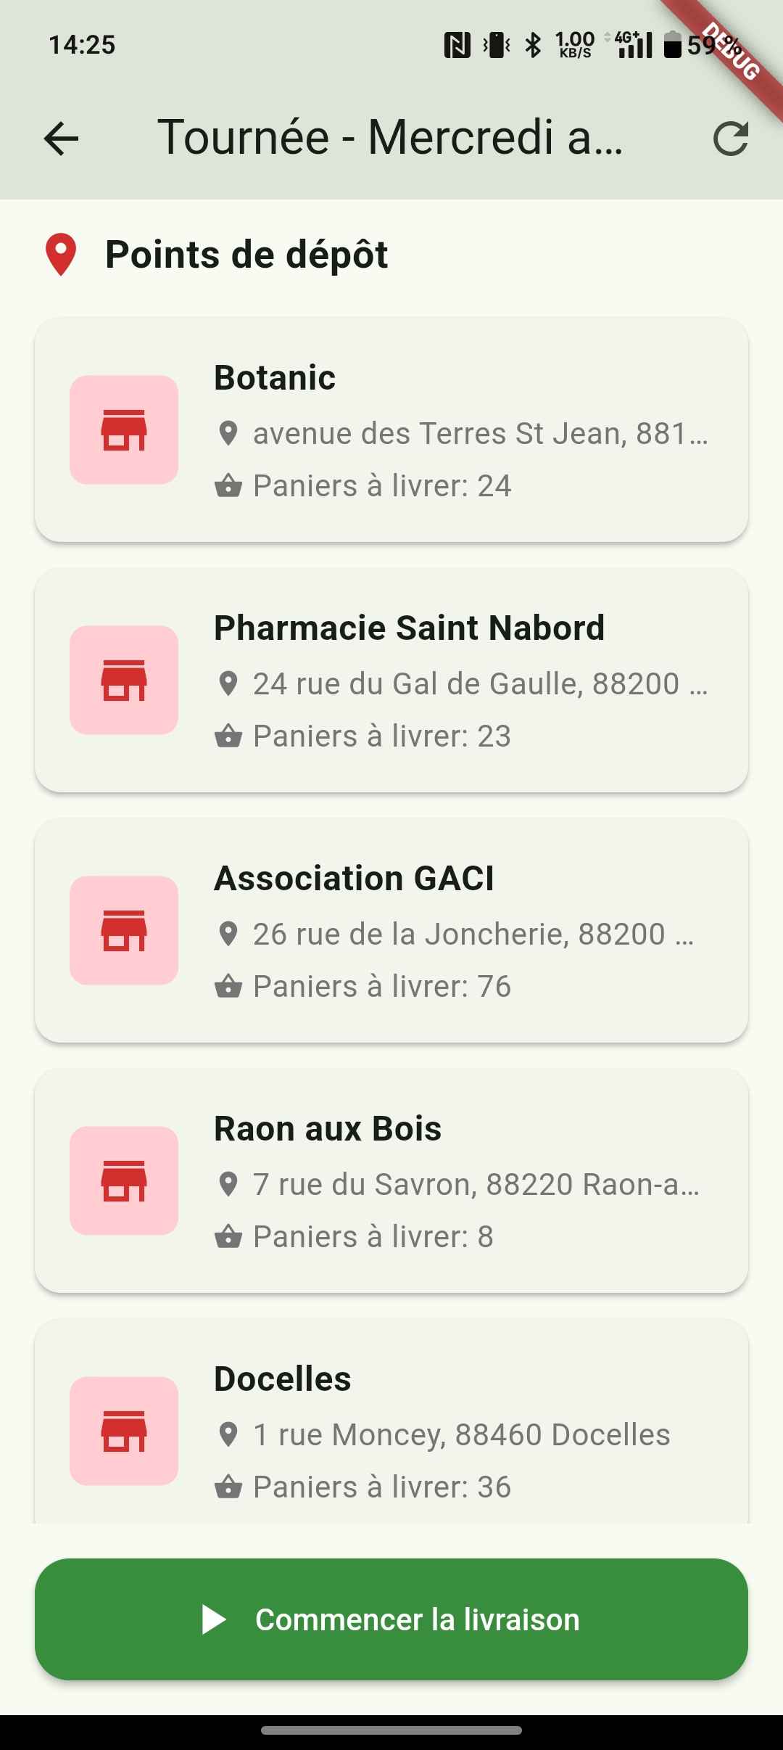Select Raon aux Bois depot title
This screenshot has width=783, height=1750.
coord(328,1128)
